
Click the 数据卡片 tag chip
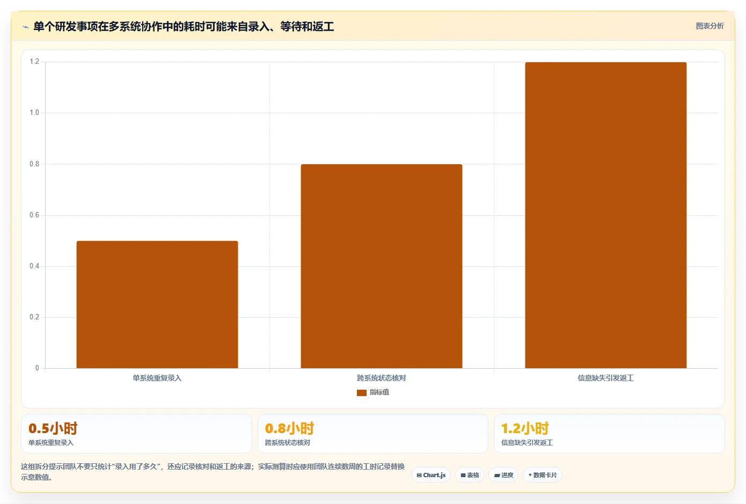tap(543, 475)
